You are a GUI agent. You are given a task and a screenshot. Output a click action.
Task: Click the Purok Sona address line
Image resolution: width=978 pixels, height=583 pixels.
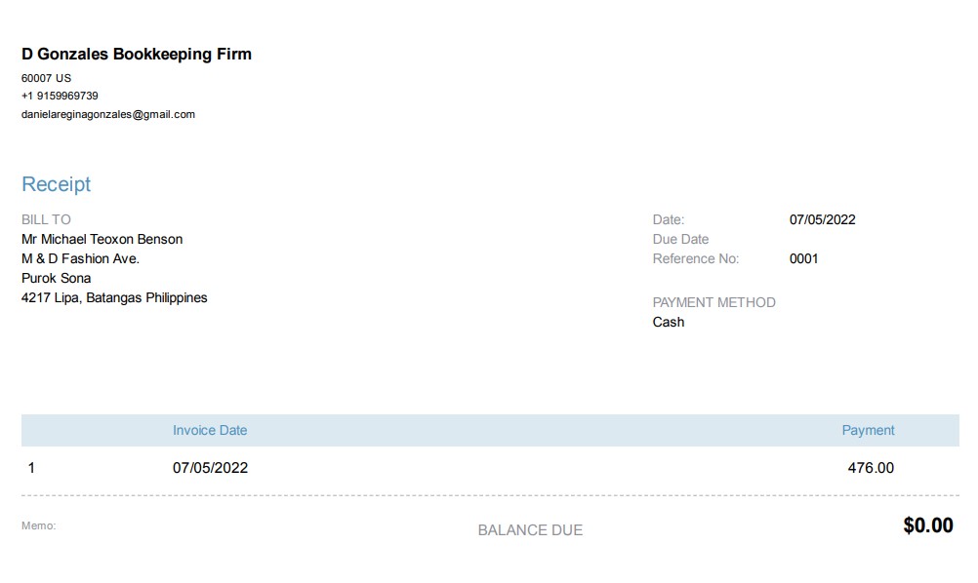(56, 278)
